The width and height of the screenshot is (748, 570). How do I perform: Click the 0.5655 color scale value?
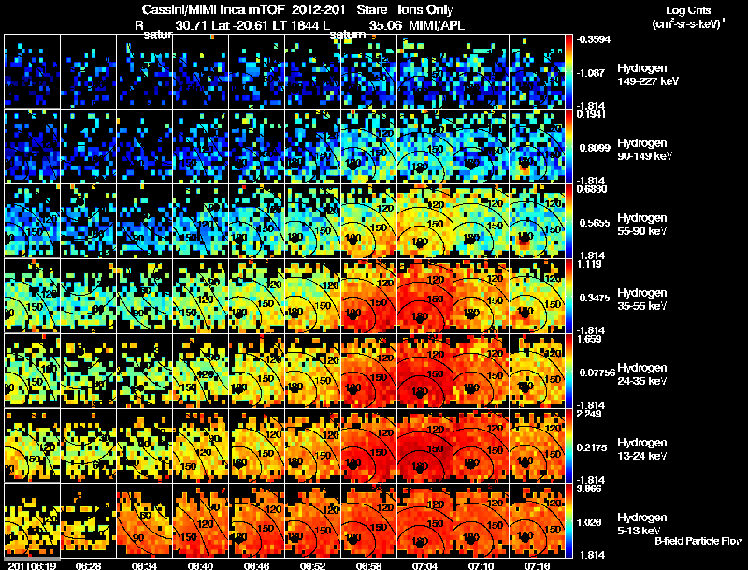pos(595,223)
